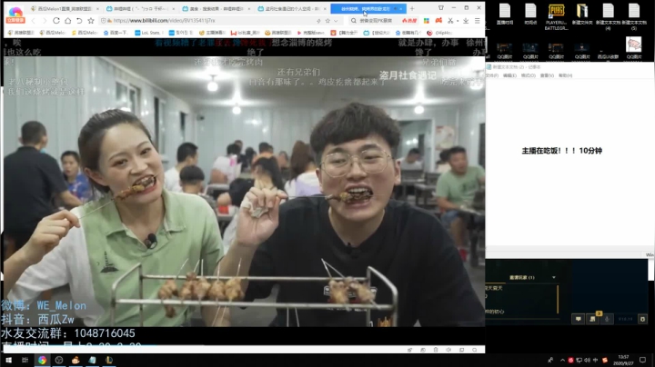The height and width of the screenshot is (367, 655).
Task: Click the search magnifier icon
Action: [353, 20]
